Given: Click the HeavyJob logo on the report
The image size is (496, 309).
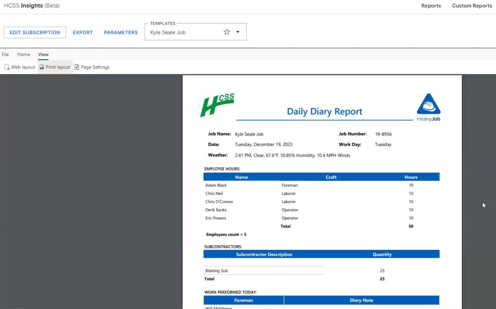Looking at the screenshot, I should coord(428,107).
